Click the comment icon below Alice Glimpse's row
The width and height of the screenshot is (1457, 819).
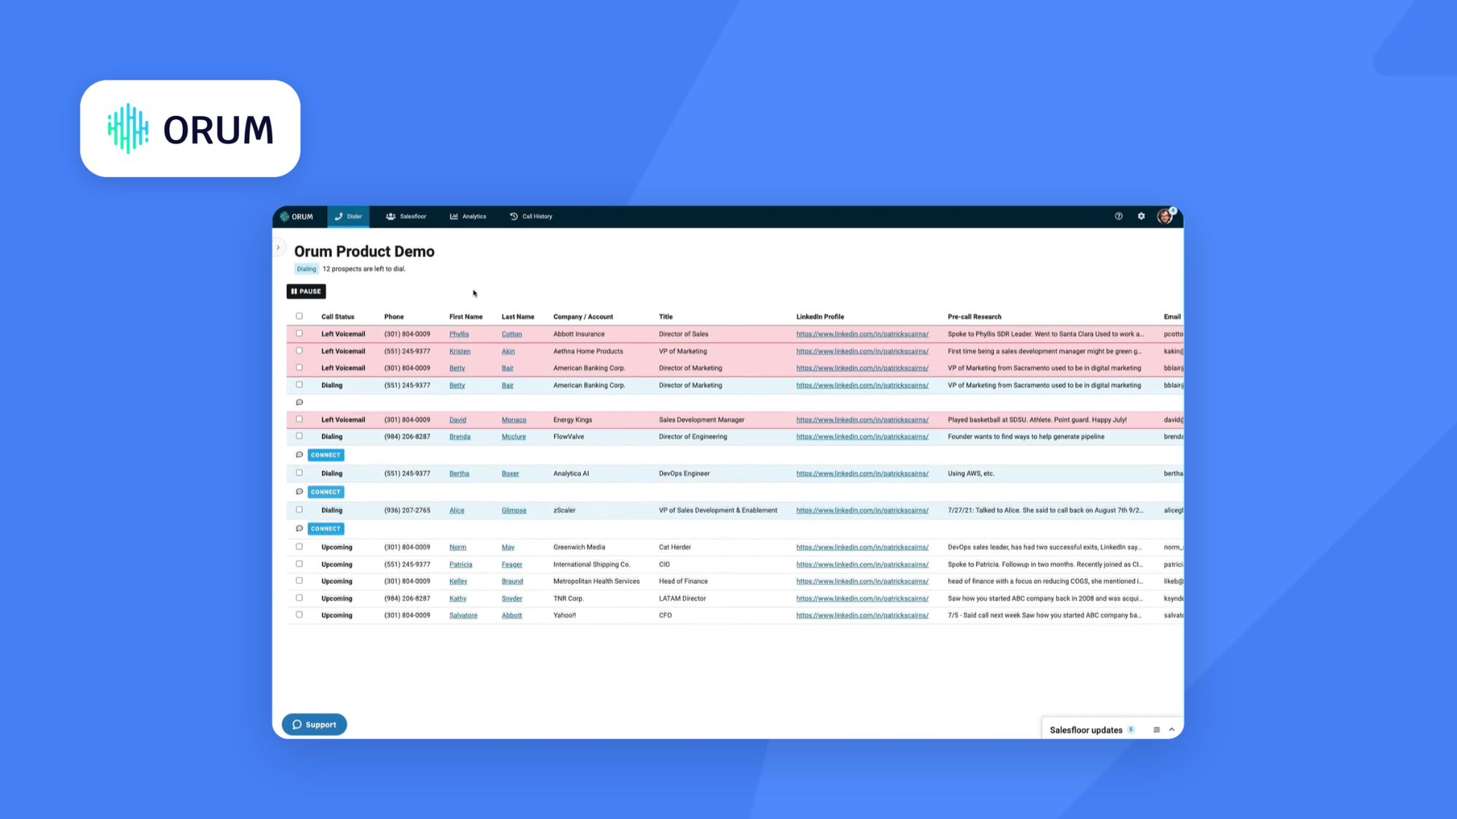[x=299, y=529]
